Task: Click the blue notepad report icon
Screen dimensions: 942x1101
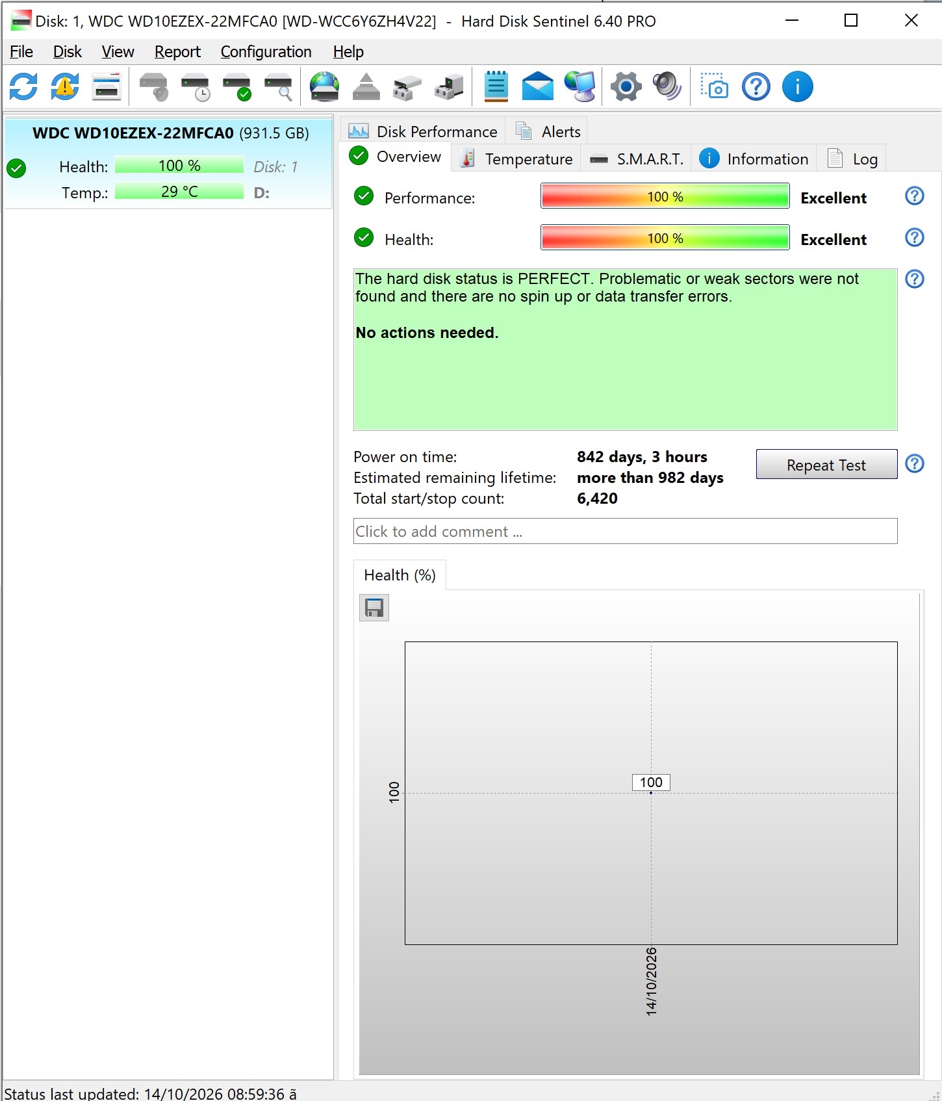Action: [x=496, y=86]
